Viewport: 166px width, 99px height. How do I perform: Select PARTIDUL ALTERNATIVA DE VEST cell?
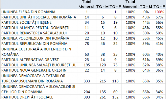[39, 60]
